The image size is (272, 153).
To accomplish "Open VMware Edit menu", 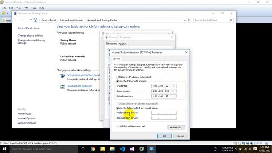I will [11, 8].
